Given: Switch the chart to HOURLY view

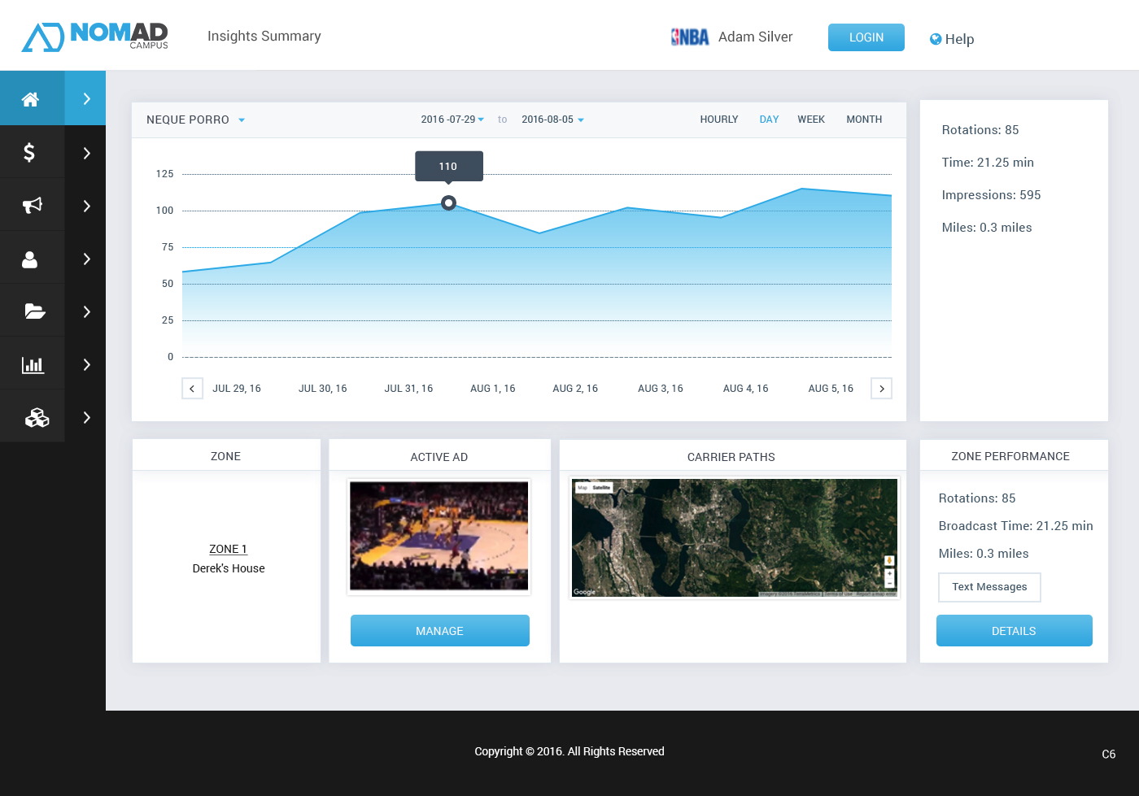Looking at the screenshot, I should pyautogui.click(x=719, y=120).
